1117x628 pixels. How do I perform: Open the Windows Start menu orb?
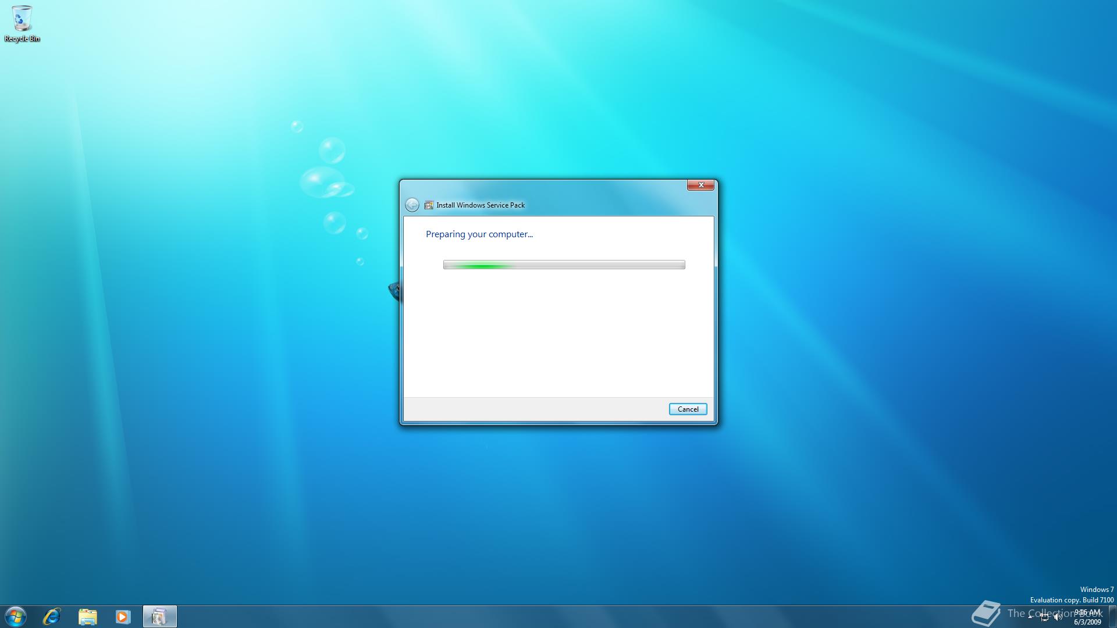[x=16, y=616]
